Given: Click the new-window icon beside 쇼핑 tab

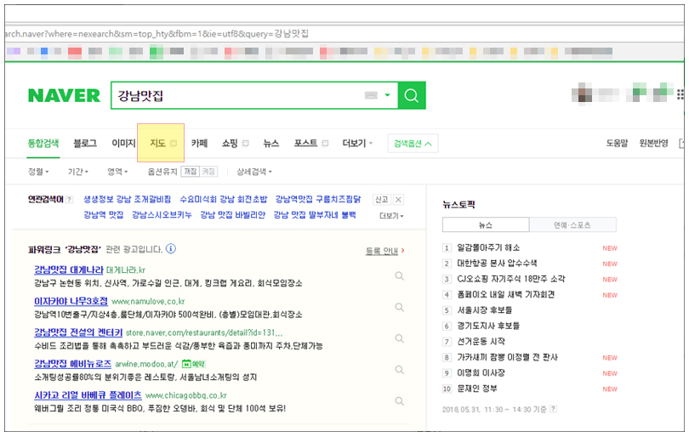Looking at the screenshot, I should coord(246,143).
